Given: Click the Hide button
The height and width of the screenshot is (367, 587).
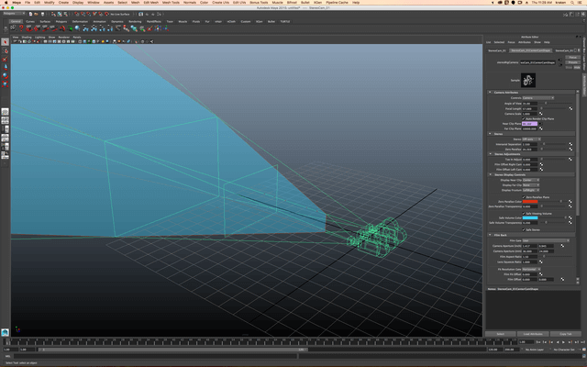Looking at the screenshot, I should pyautogui.click(x=577, y=67).
